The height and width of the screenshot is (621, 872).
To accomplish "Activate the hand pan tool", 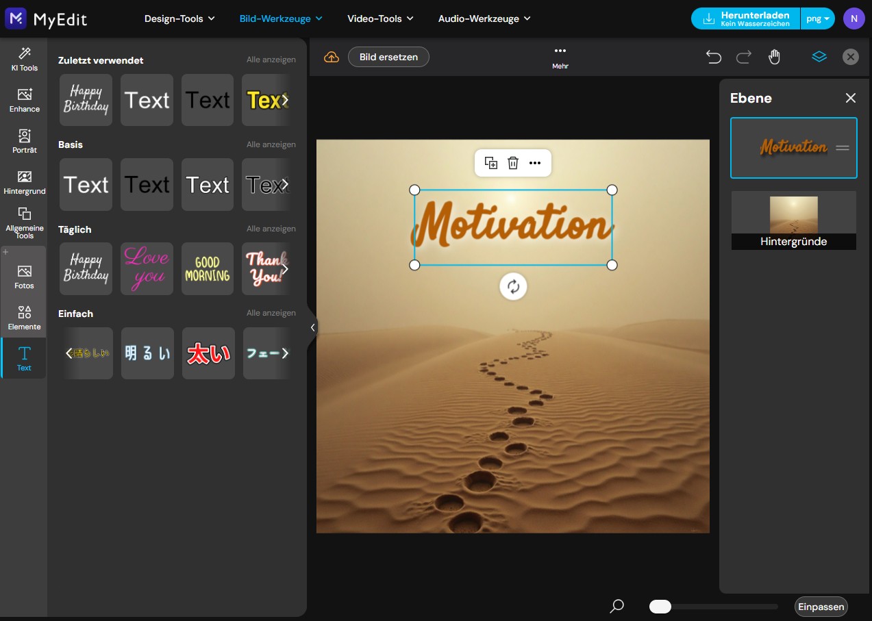I will click(x=775, y=57).
